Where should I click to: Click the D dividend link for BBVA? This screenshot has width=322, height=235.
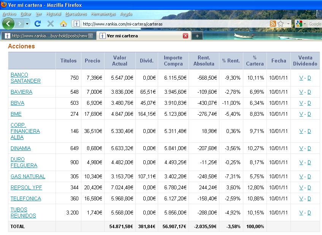tap(309, 103)
